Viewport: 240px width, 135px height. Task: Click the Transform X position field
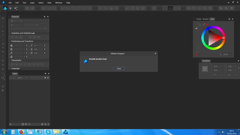pos(218,66)
